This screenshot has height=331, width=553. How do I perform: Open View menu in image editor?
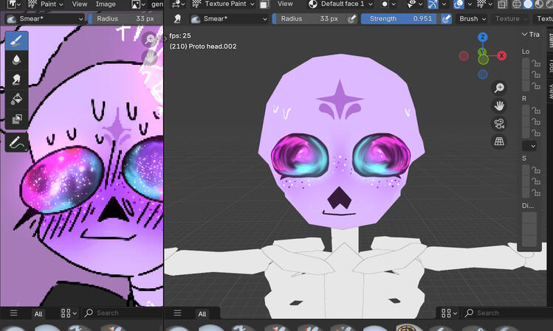coord(79,4)
